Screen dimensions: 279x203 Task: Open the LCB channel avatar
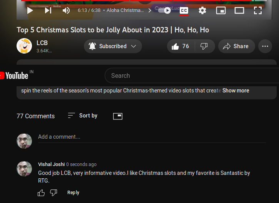click(x=24, y=46)
